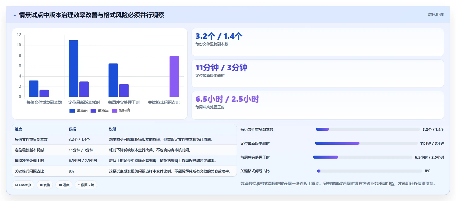Toggle the 指标值 legend item in chart
The image size is (456, 201).
(121, 110)
